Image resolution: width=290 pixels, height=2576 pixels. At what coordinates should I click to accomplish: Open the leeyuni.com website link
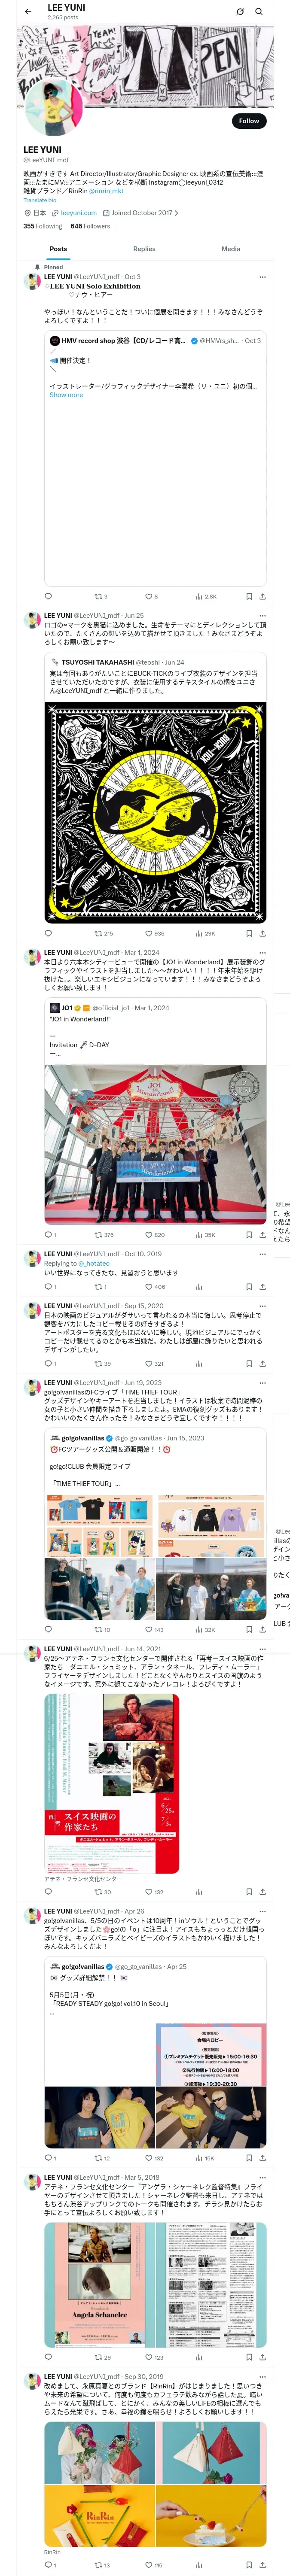click(x=79, y=213)
